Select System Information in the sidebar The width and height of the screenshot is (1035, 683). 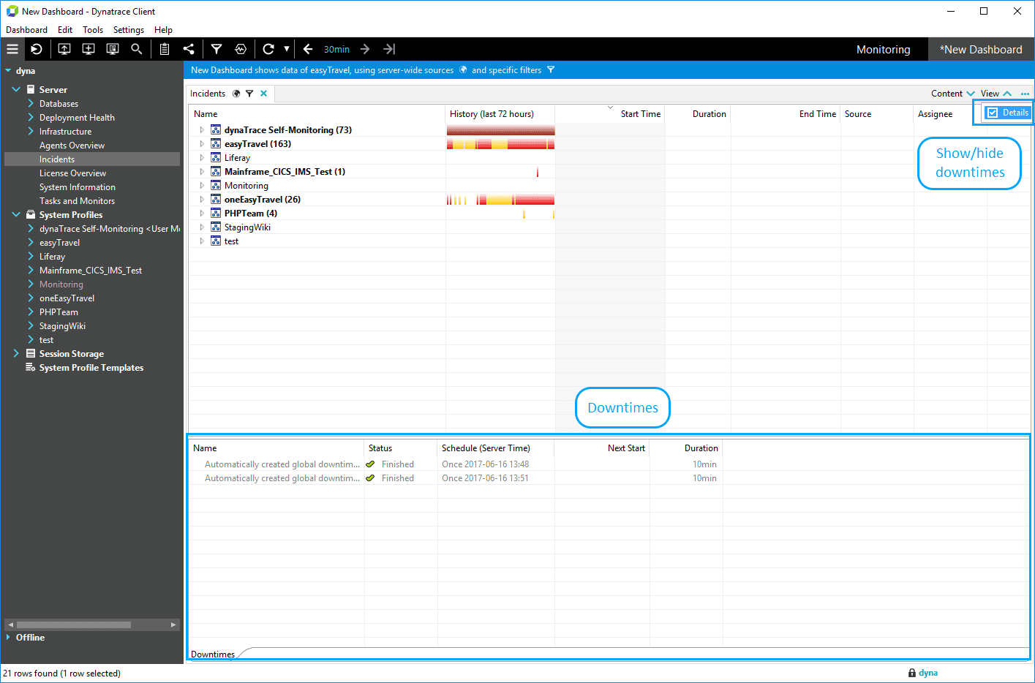[x=77, y=187]
